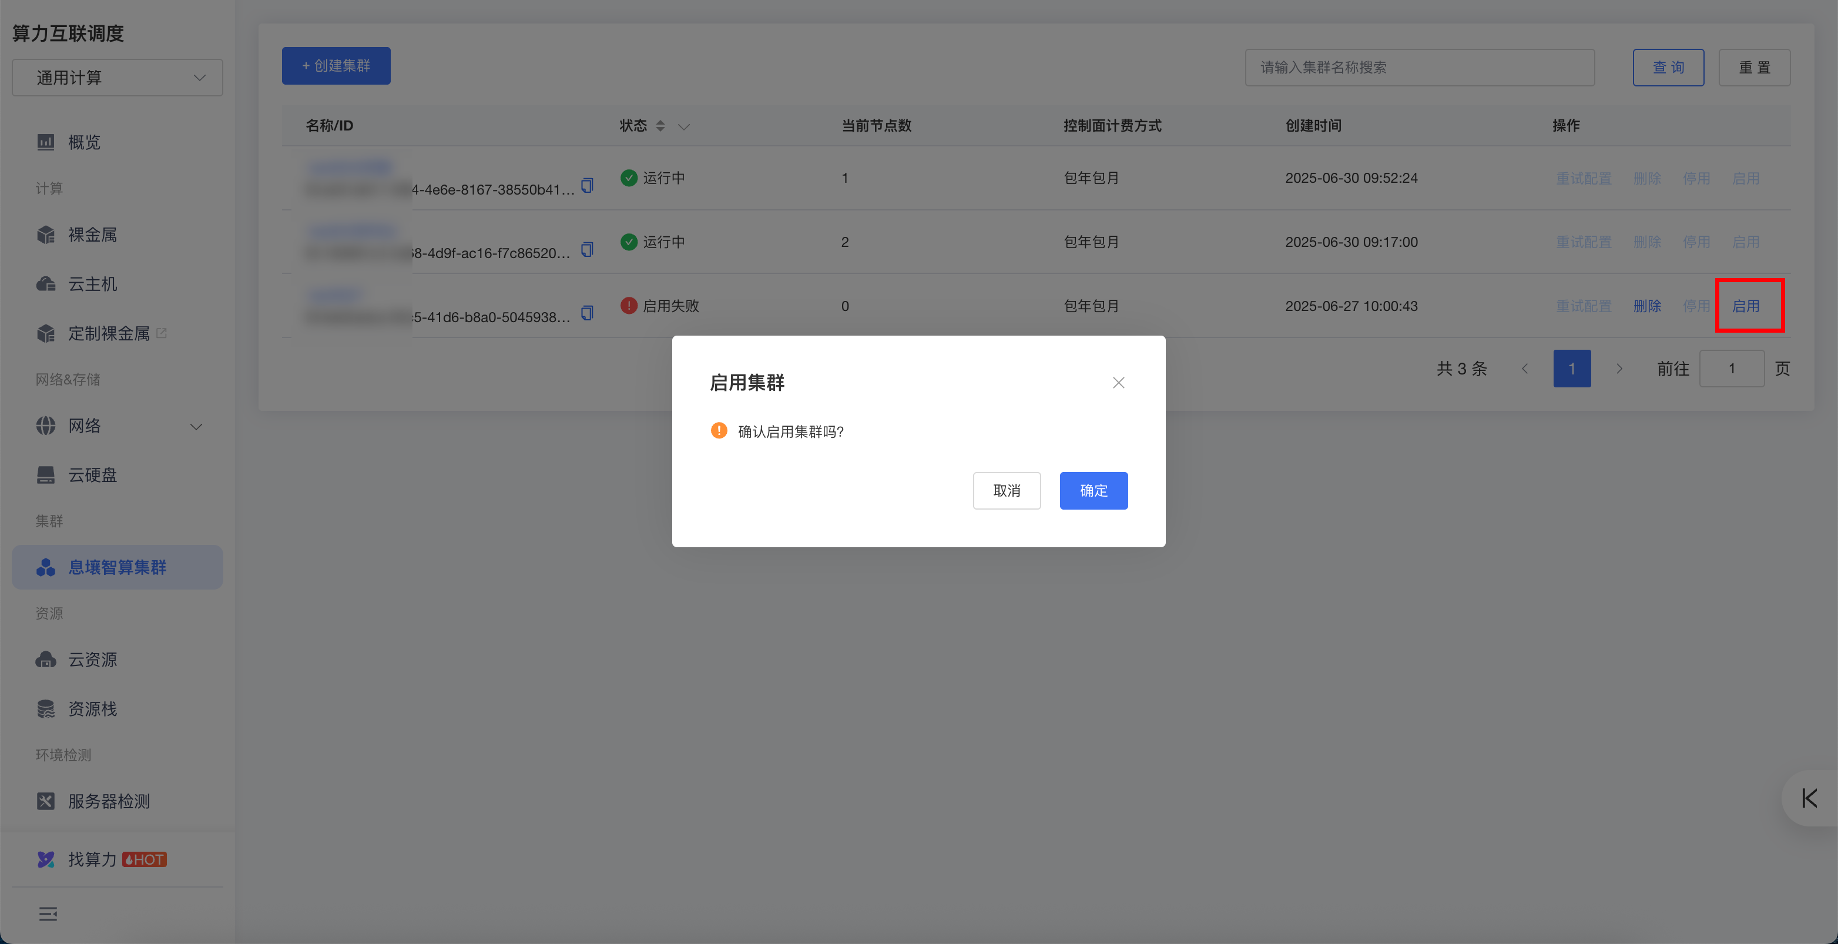Click the 云硬盘 disk icon

point(46,474)
